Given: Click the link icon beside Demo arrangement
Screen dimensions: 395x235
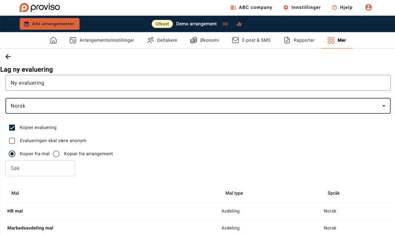Looking at the screenshot, I should coord(225,24).
